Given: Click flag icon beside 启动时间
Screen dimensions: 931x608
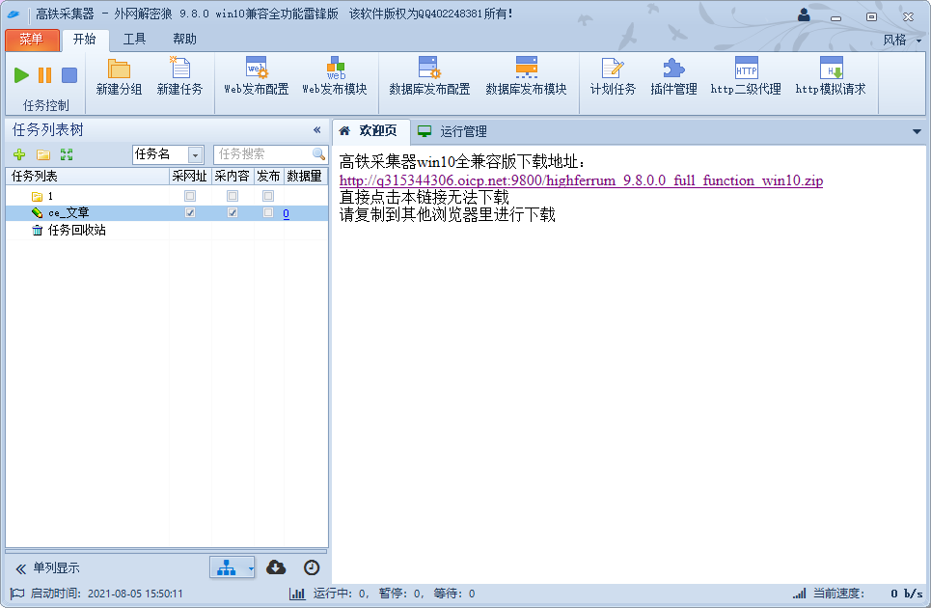Looking at the screenshot, I should tap(17, 594).
